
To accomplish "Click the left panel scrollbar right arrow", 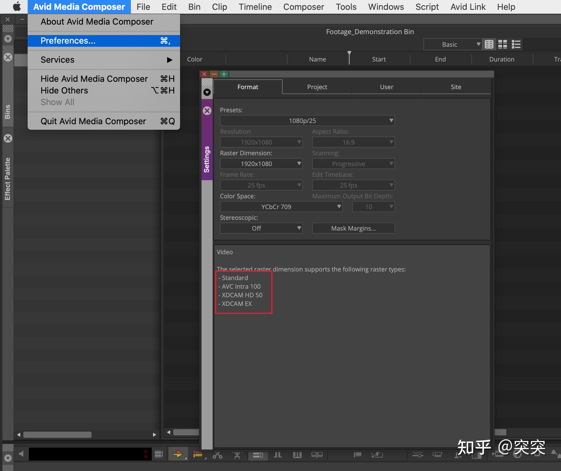I will tap(155, 434).
